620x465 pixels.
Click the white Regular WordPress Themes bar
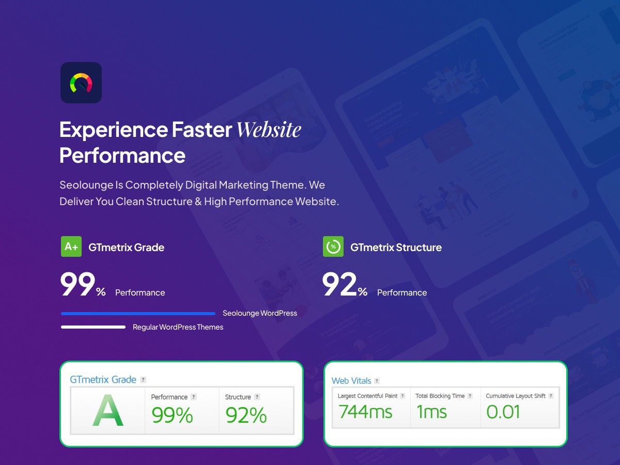click(93, 327)
